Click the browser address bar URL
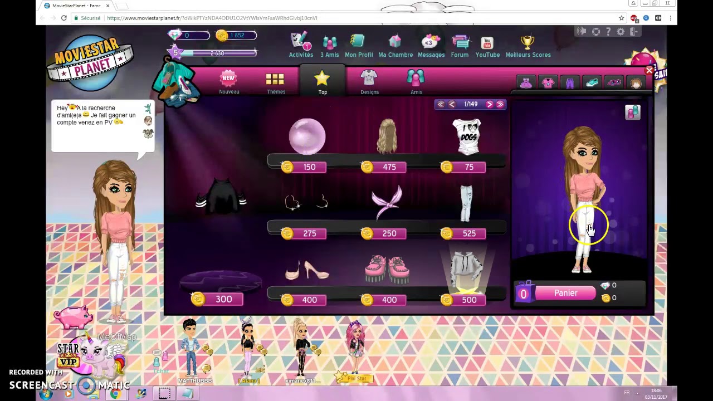The image size is (713, 401). pyautogui.click(x=212, y=18)
